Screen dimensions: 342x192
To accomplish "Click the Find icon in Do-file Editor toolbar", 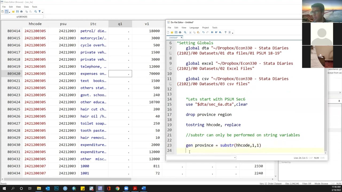I will click(x=185, y=32).
